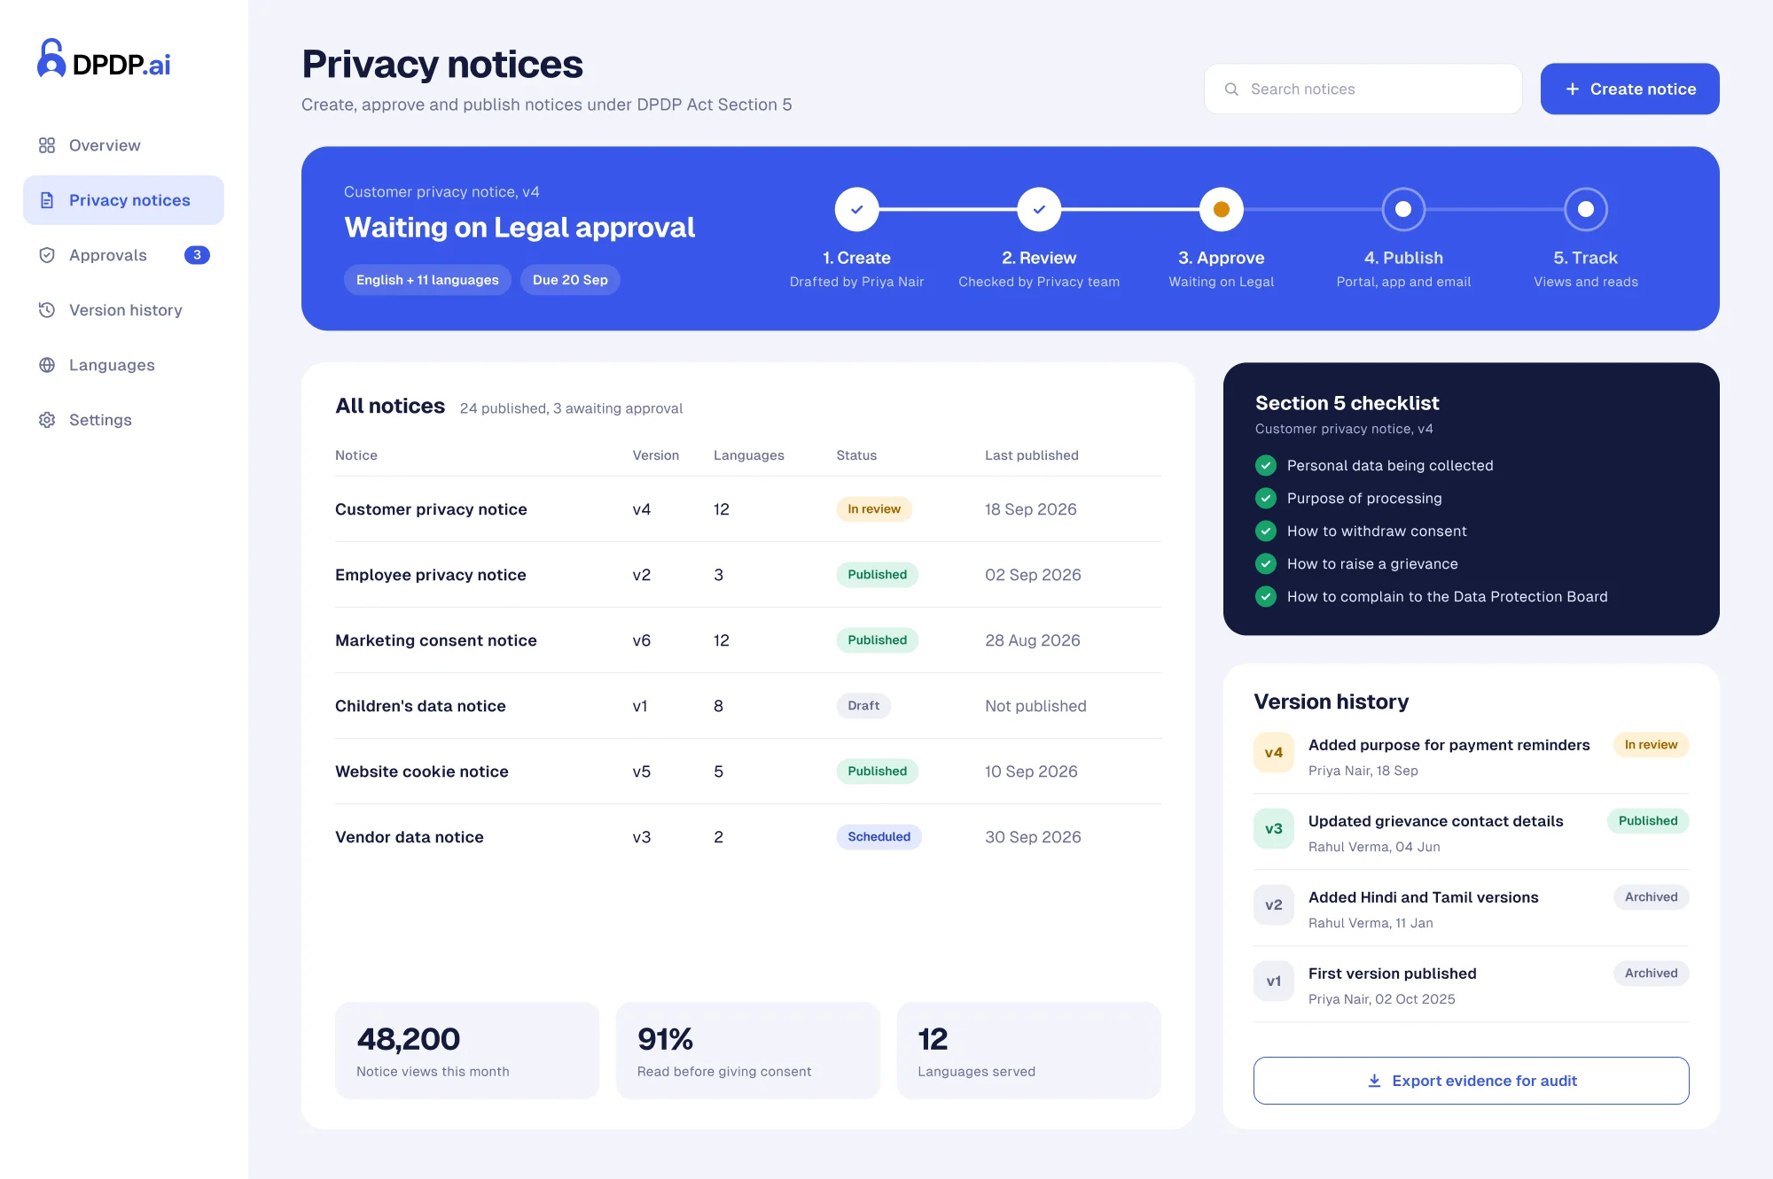Image resolution: width=1773 pixels, height=1179 pixels.
Task: Toggle check for Personal data being collected
Action: click(1266, 465)
